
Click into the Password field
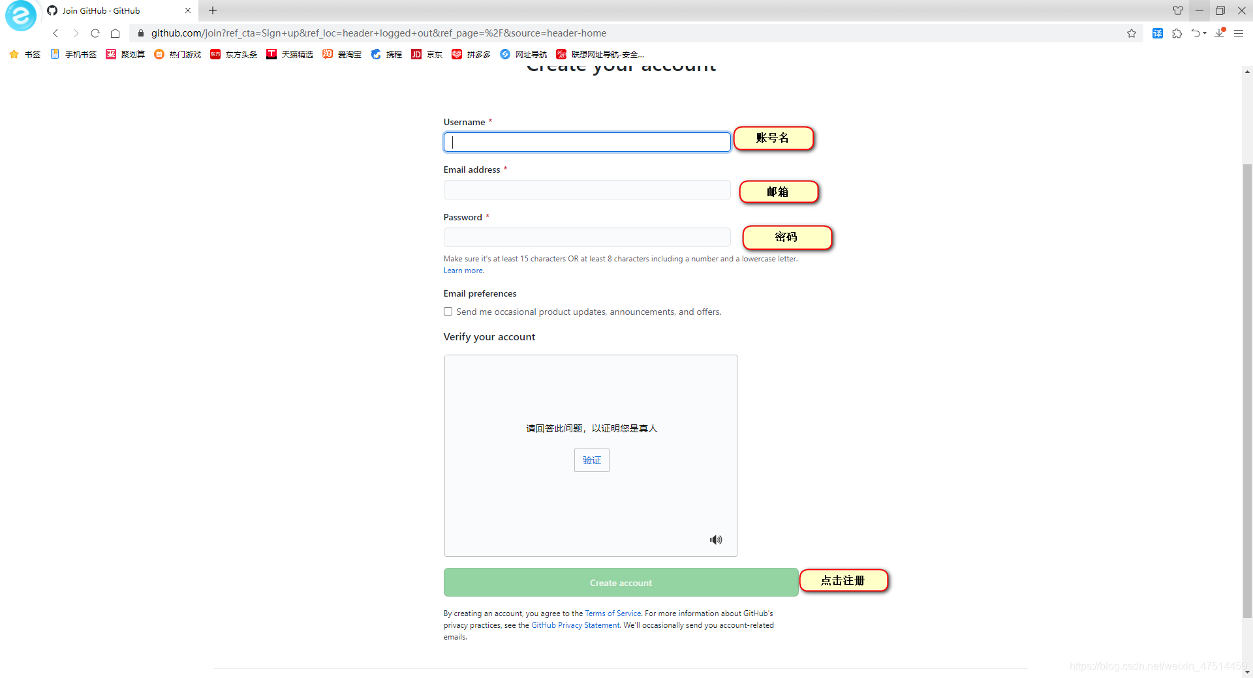587,237
